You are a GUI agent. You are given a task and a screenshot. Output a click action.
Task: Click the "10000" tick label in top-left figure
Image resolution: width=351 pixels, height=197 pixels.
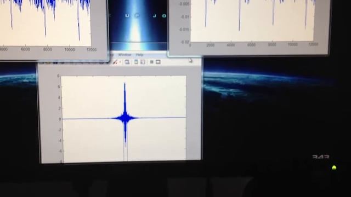coord(70,49)
